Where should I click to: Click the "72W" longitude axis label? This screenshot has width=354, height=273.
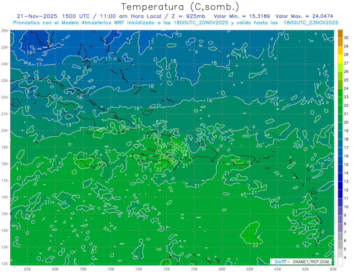pos(166,269)
